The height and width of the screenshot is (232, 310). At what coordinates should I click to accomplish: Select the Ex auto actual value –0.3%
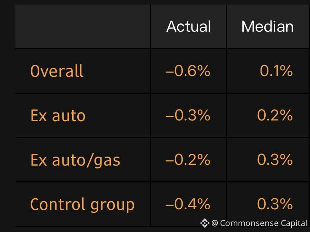click(x=188, y=115)
